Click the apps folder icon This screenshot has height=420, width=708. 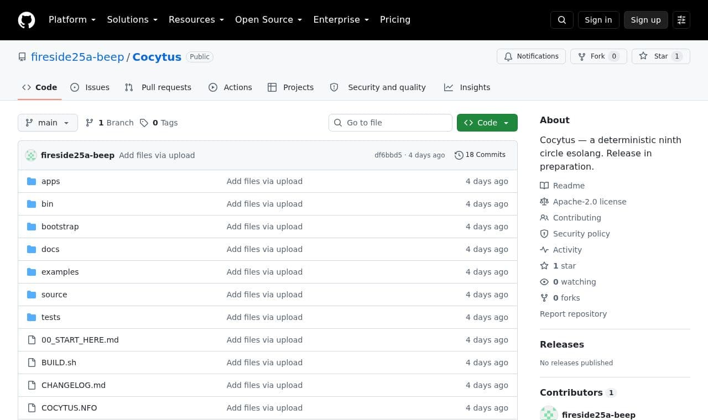pos(32,181)
